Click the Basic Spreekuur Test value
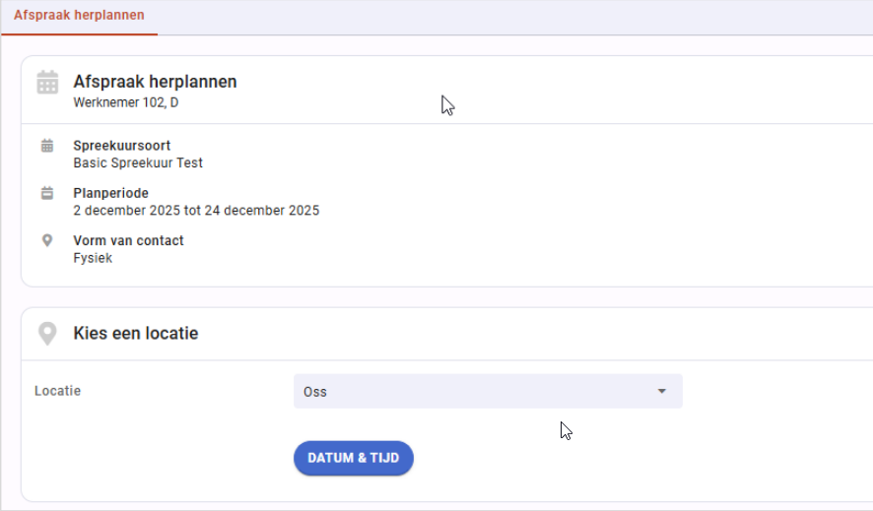Image resolution: width=873 pixels, height=511 pixels. pyautogui.click(x=138, y=163)
